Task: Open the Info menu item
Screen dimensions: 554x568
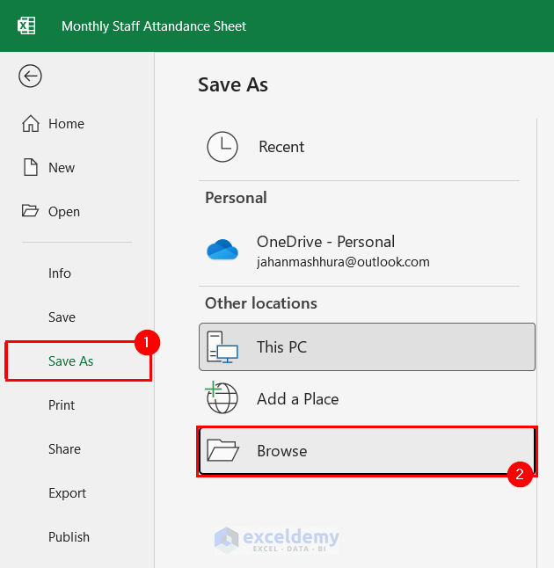Action: click(60, 273)
